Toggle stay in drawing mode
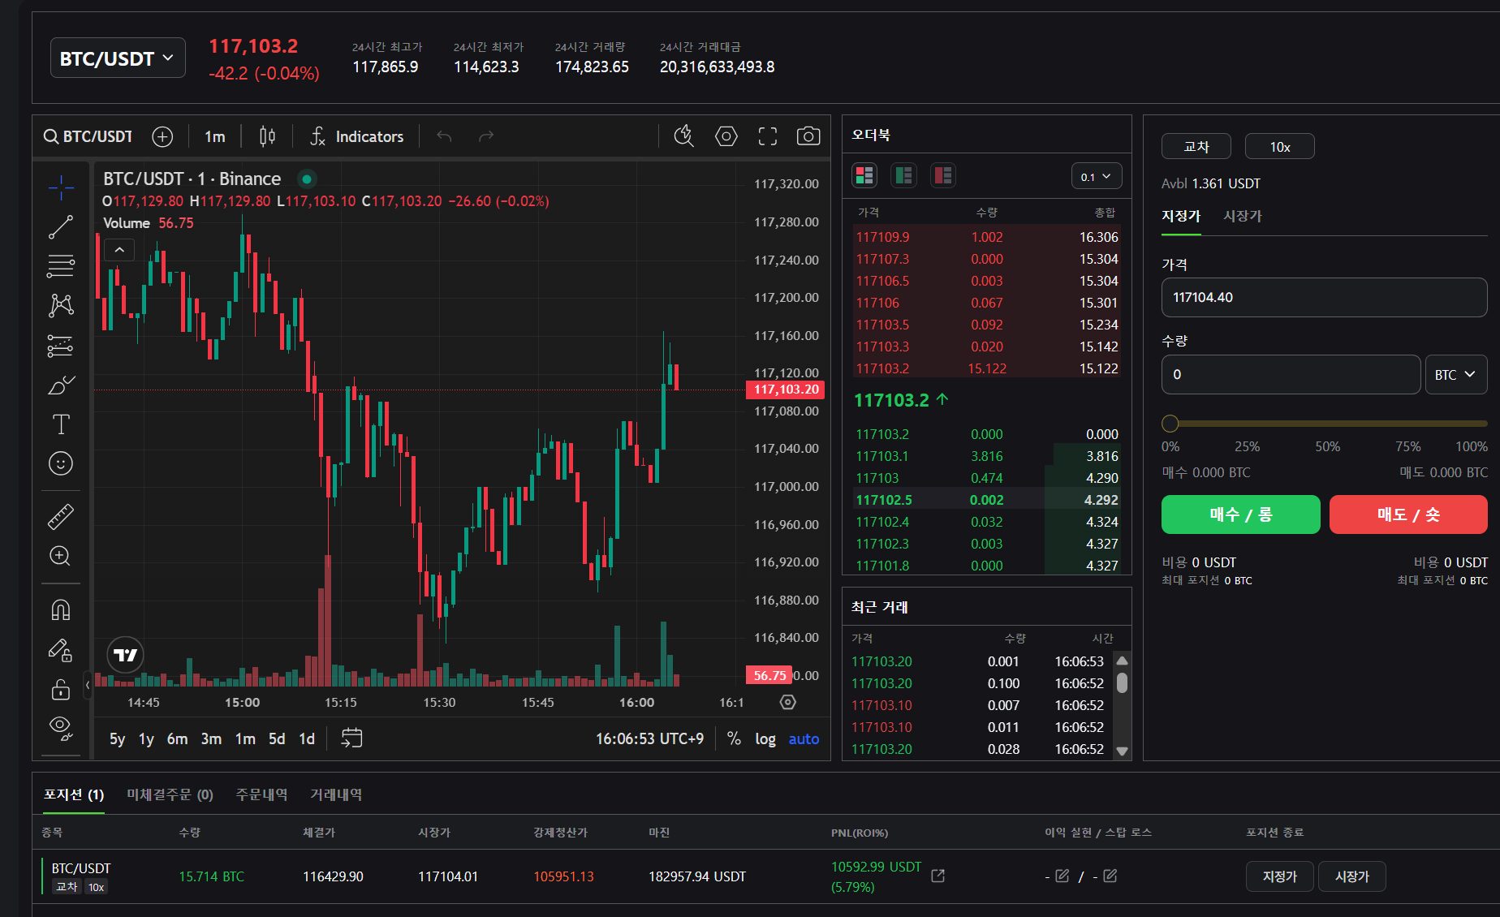This screenshot has height=917, width=1500. [61, 649]
